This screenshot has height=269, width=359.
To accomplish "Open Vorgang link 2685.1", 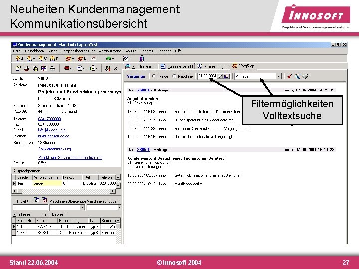I will pos(143,149).
